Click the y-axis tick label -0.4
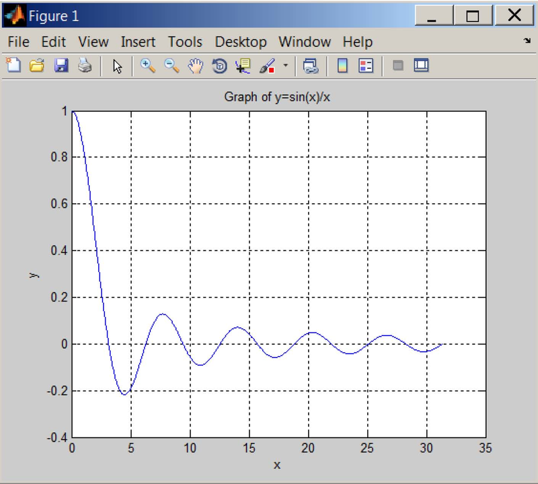The image size is (538, 484). (57, 438)
